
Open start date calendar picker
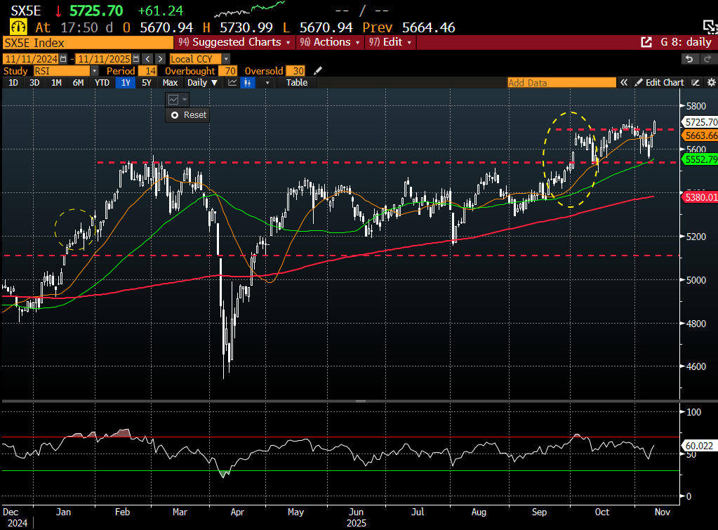click(x=64, y=59)
